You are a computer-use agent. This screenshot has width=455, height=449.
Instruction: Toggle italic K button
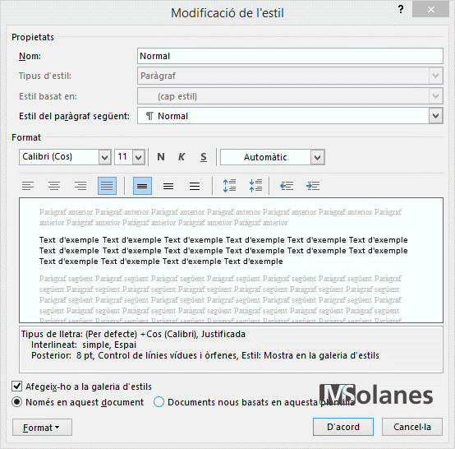[x=182, y=157]
